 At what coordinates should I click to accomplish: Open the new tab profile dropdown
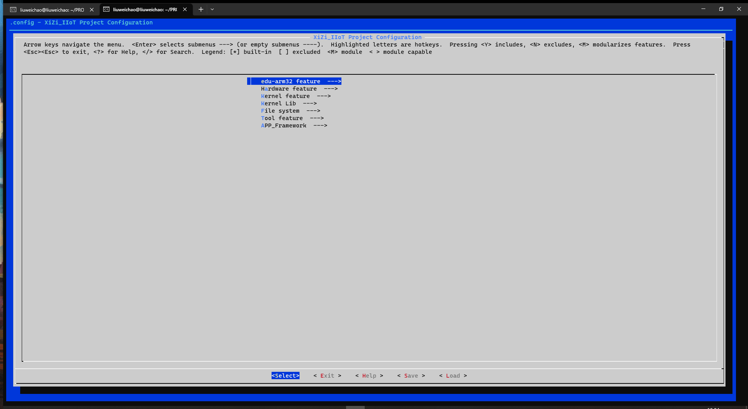[212, 9]
